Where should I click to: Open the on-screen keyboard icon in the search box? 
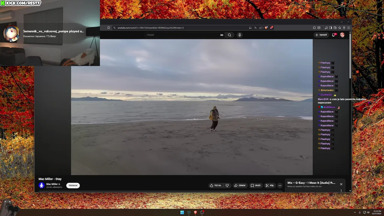222,35
